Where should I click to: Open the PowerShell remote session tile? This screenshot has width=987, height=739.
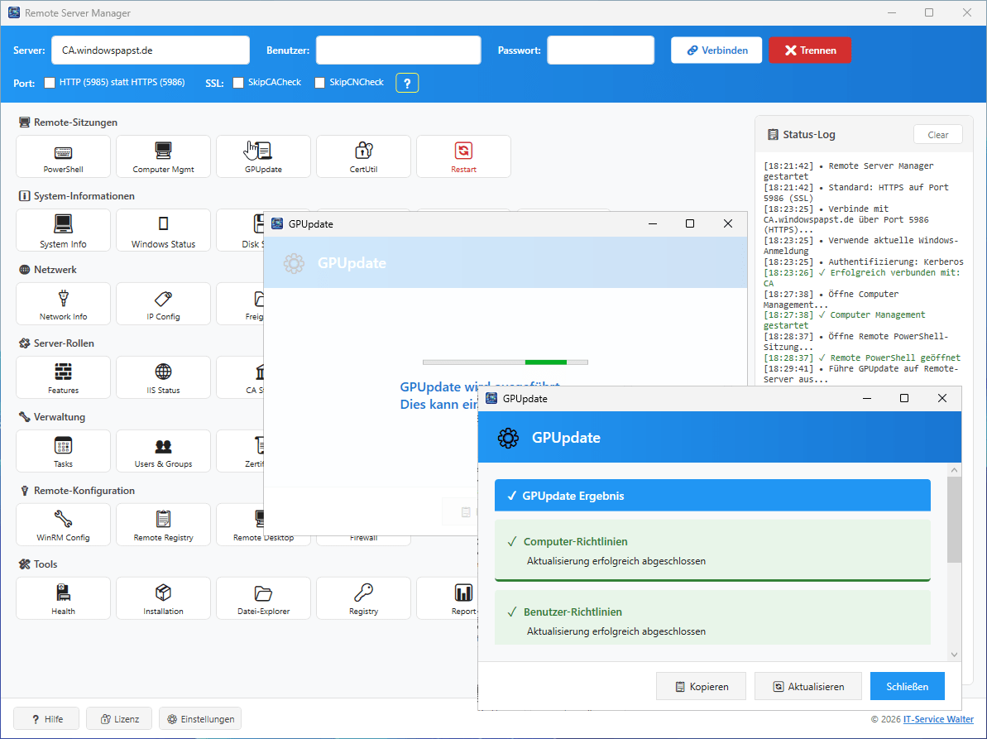[63, 156]
